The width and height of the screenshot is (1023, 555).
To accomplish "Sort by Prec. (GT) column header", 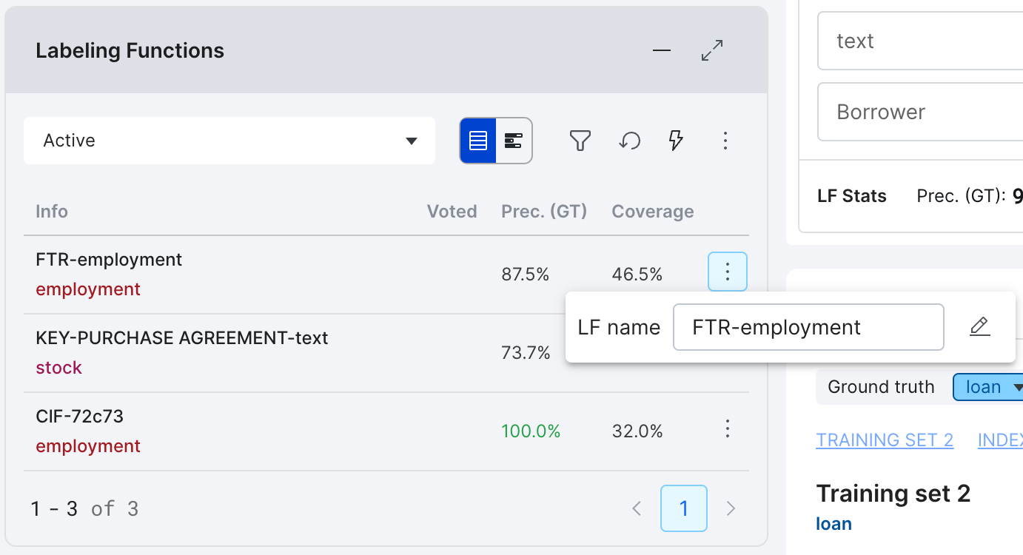I will [x=544, y=212].
